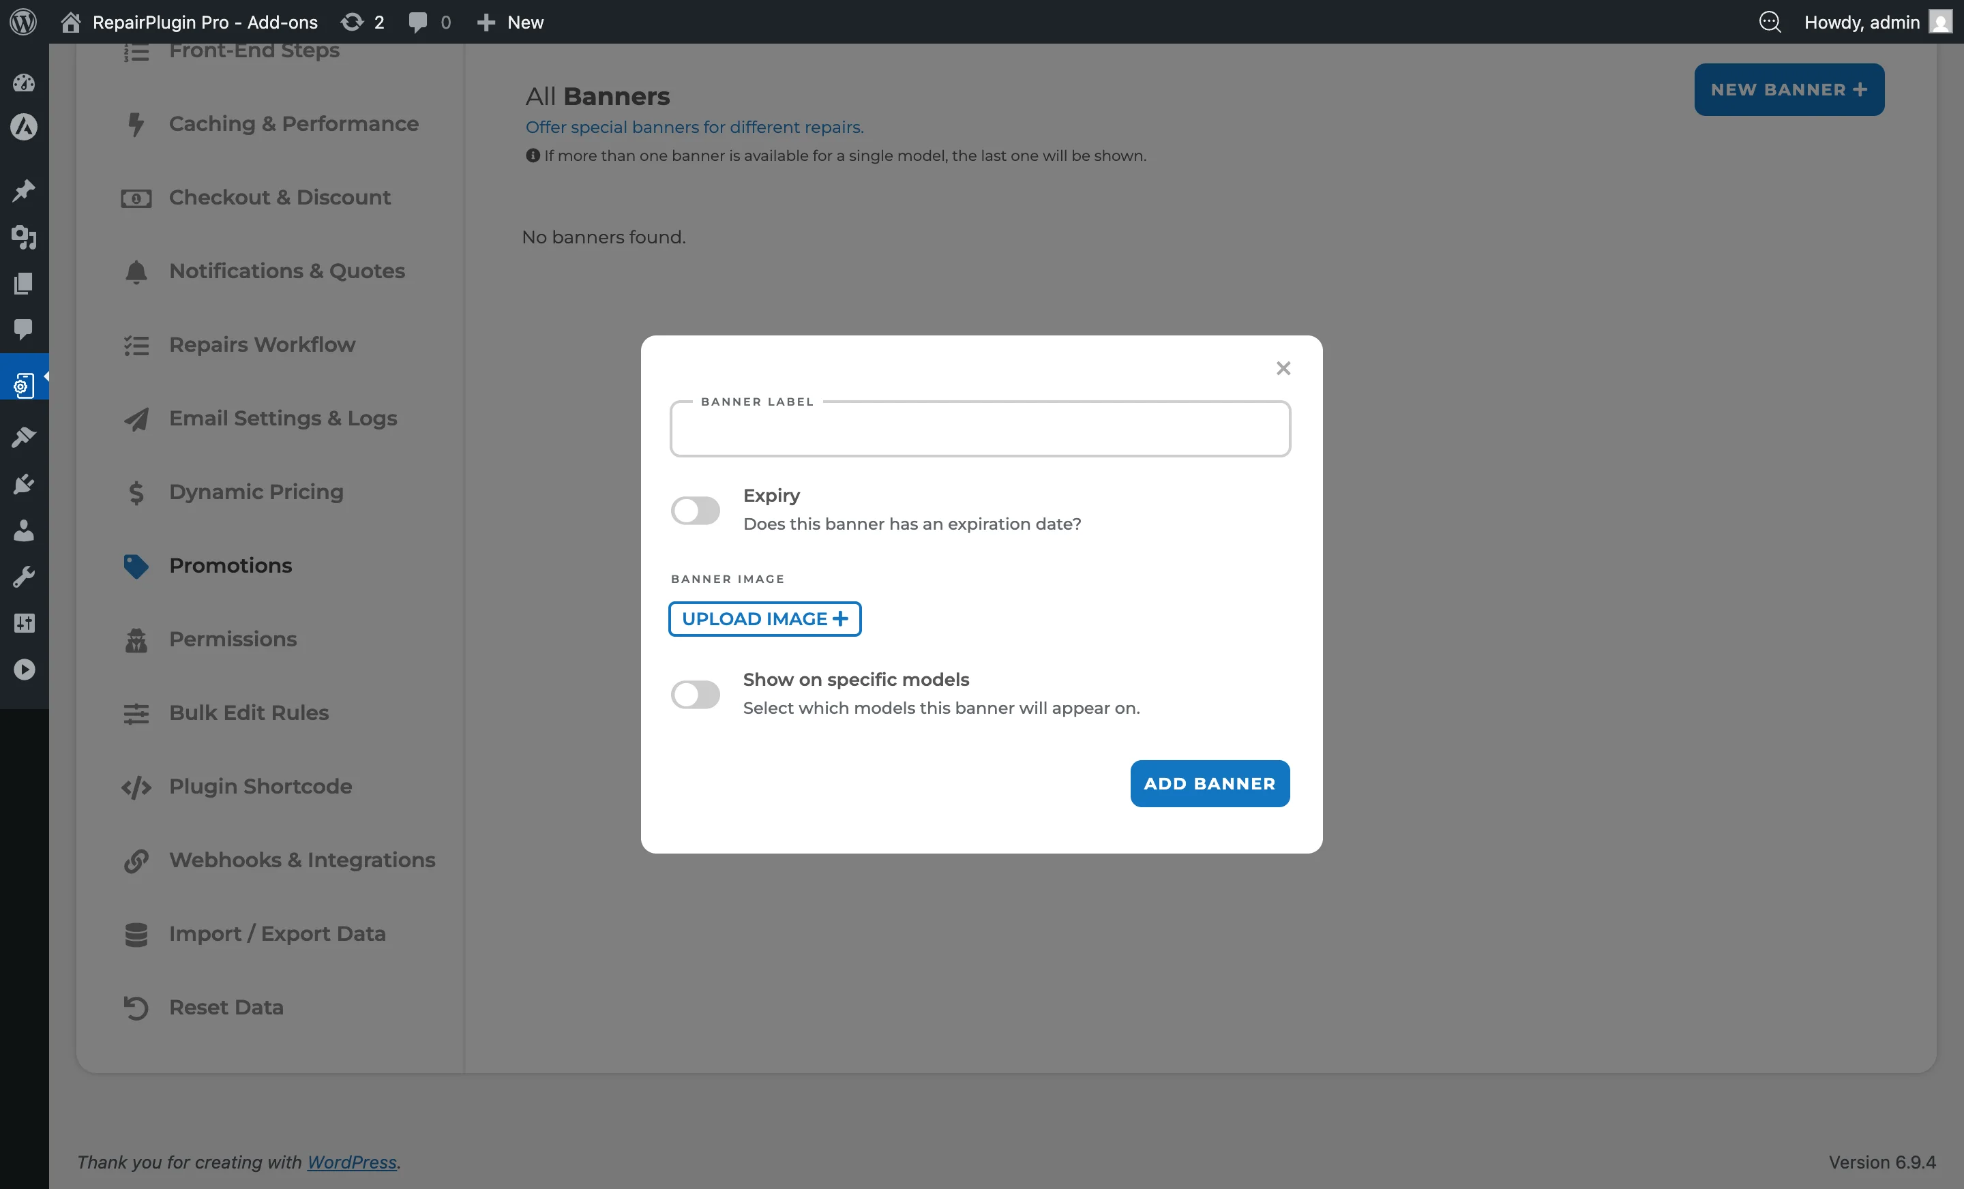Click the 'All Banners' heading
1964x1189 pixels.
(597, 96)
